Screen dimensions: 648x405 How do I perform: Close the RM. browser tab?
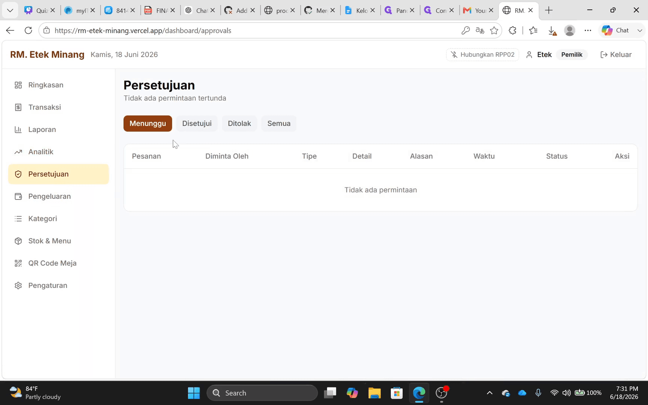(530, 10)
